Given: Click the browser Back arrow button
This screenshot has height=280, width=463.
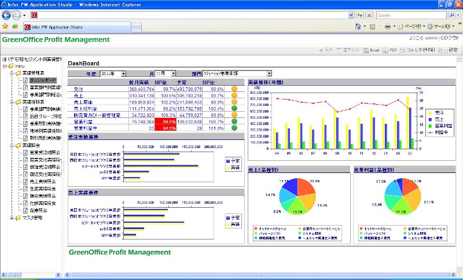Looking at the screenshot, I should click(6, 15).
